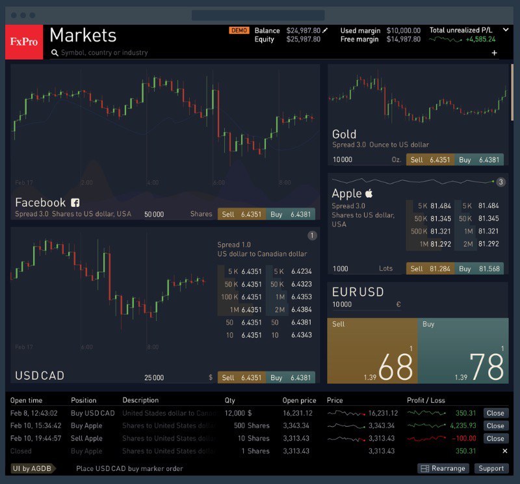Click the DEMO account badge
Screen dimensions: 520x484
coord(239,30)
